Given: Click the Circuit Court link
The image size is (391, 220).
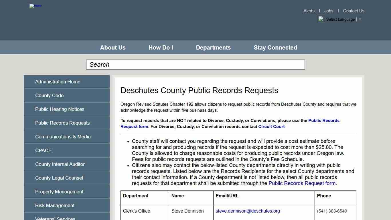Looking at the screenshot, I should coord(271,127).
